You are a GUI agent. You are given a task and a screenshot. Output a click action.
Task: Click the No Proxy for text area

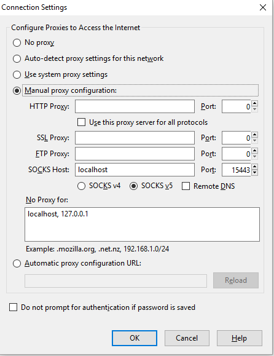coord(142,224)
